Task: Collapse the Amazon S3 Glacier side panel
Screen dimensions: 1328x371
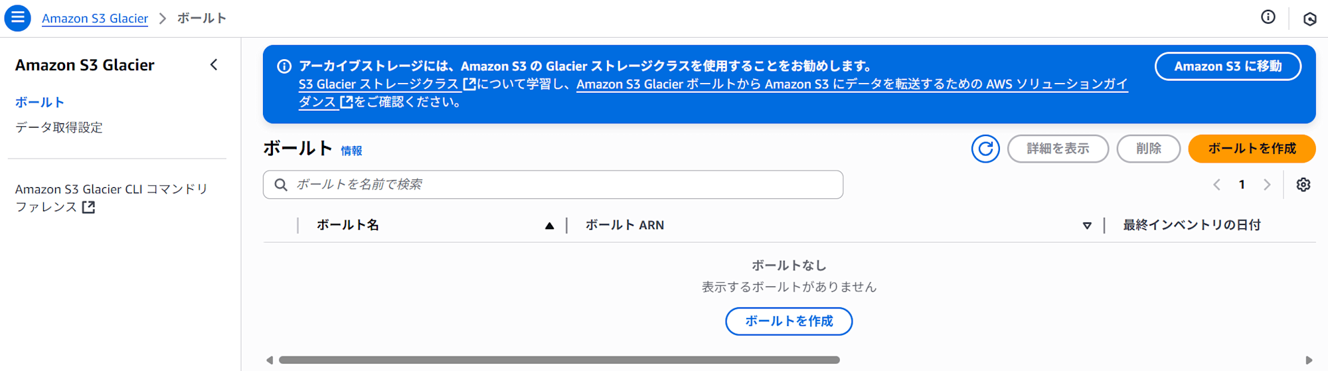Action: tap(214, 65)
